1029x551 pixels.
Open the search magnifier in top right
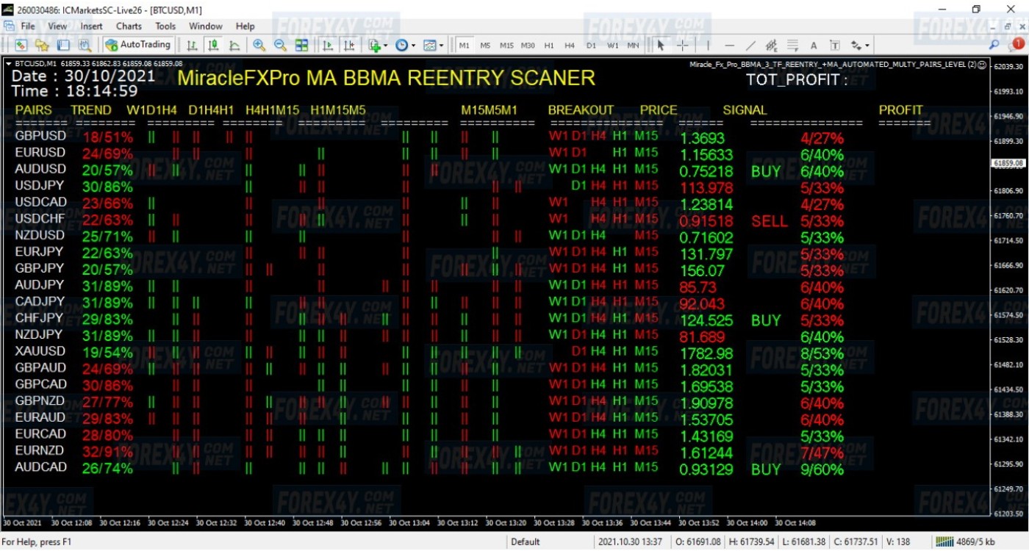[994, 45]
